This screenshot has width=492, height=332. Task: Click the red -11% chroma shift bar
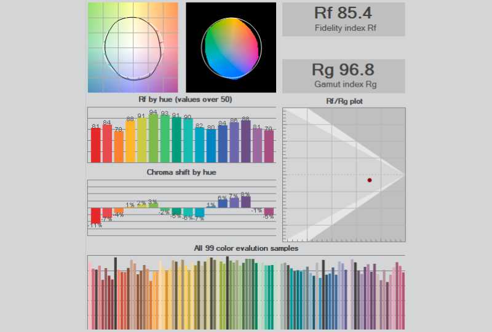[x=95, y=215]
